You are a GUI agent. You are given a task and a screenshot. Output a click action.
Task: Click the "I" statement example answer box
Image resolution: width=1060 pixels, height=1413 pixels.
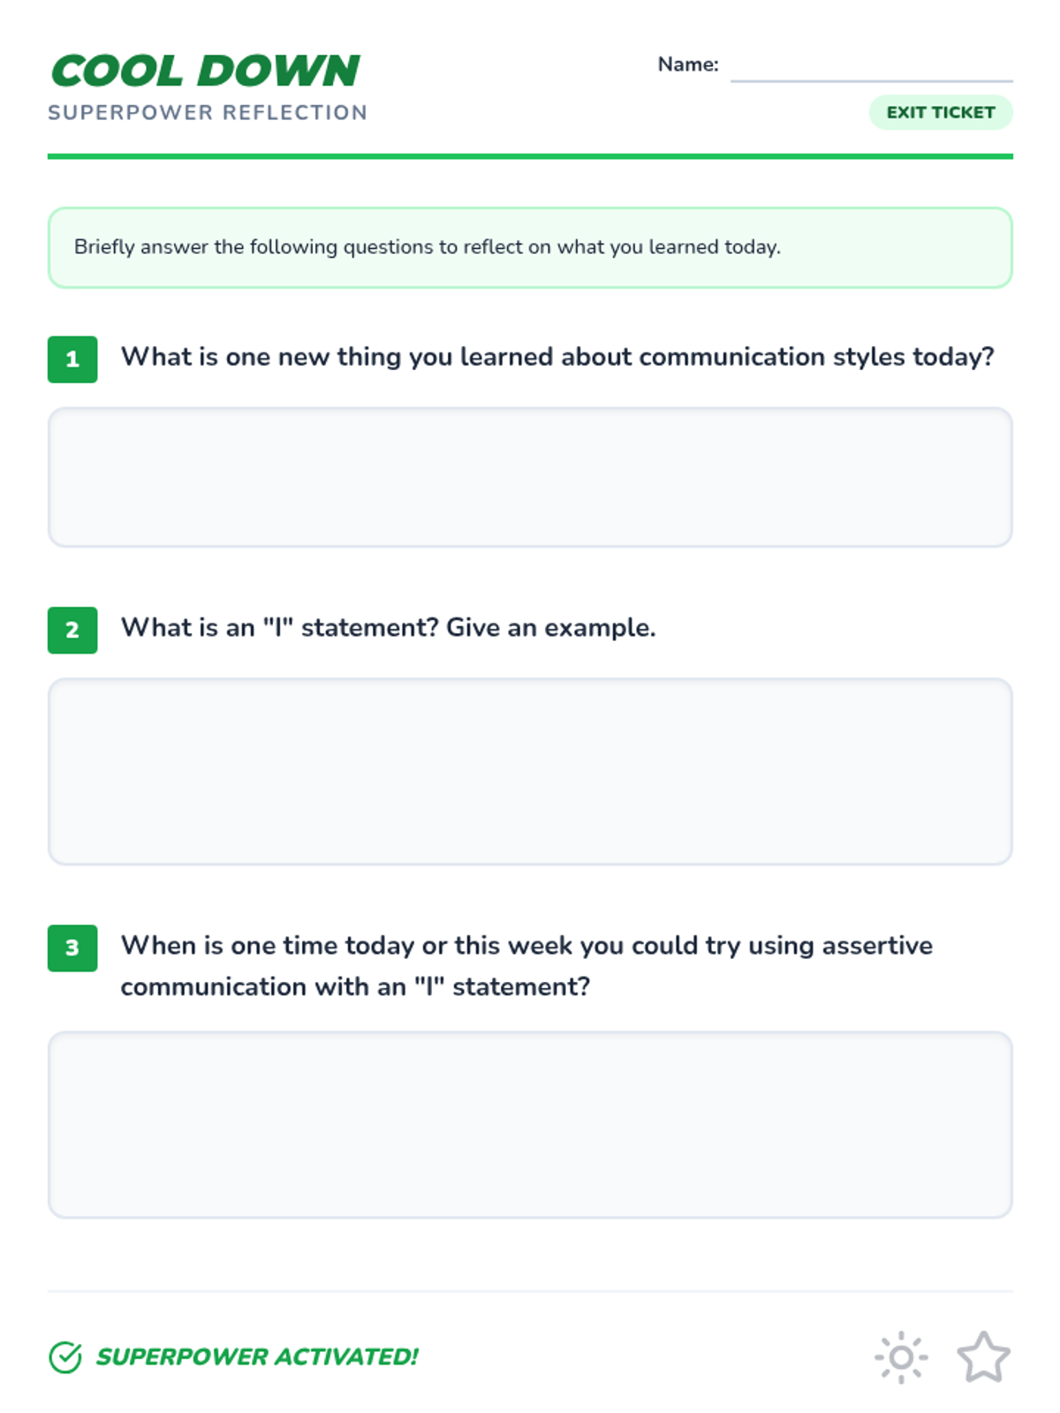(530, 771)
